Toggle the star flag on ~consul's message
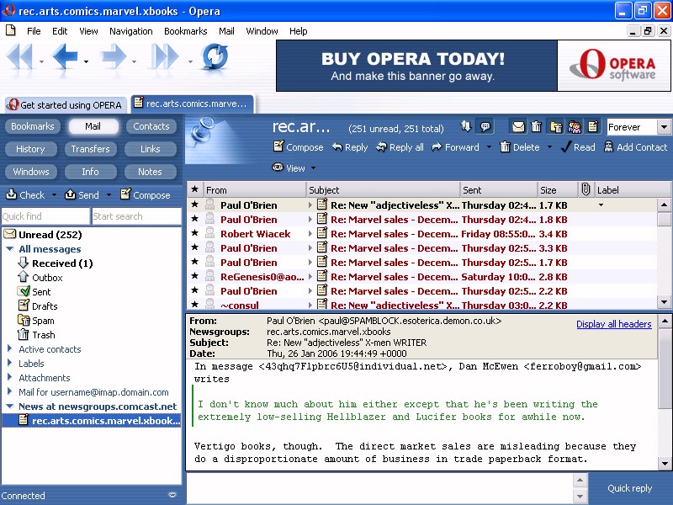673x505 pixels. pyautogui.click(x=195, y=305)
